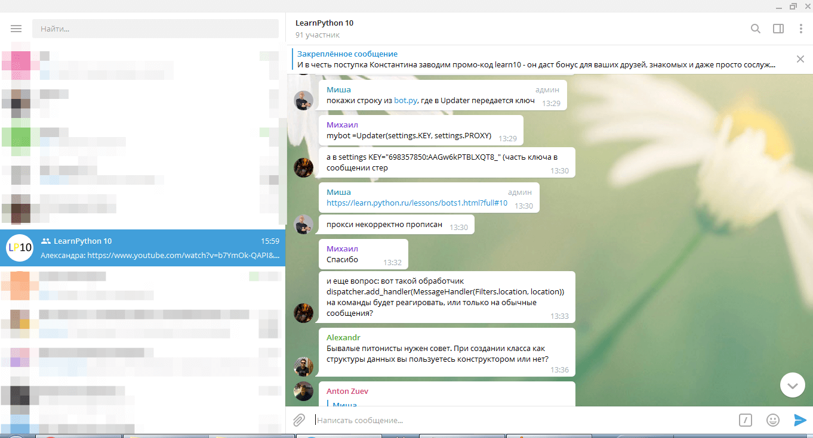Search within the LearnPython 10 chat

756,29
